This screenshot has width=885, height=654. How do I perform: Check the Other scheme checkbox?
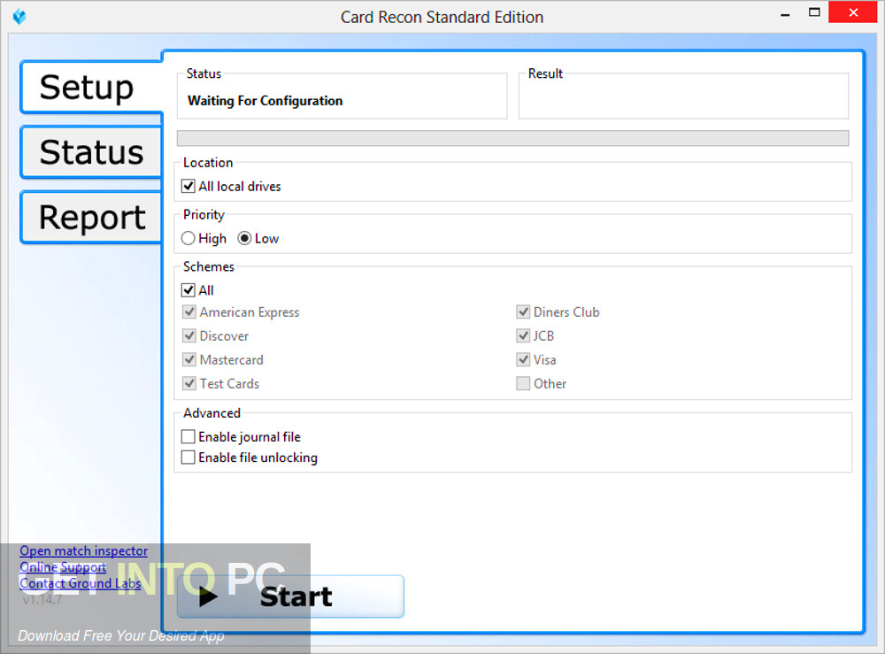coord(523,384)
